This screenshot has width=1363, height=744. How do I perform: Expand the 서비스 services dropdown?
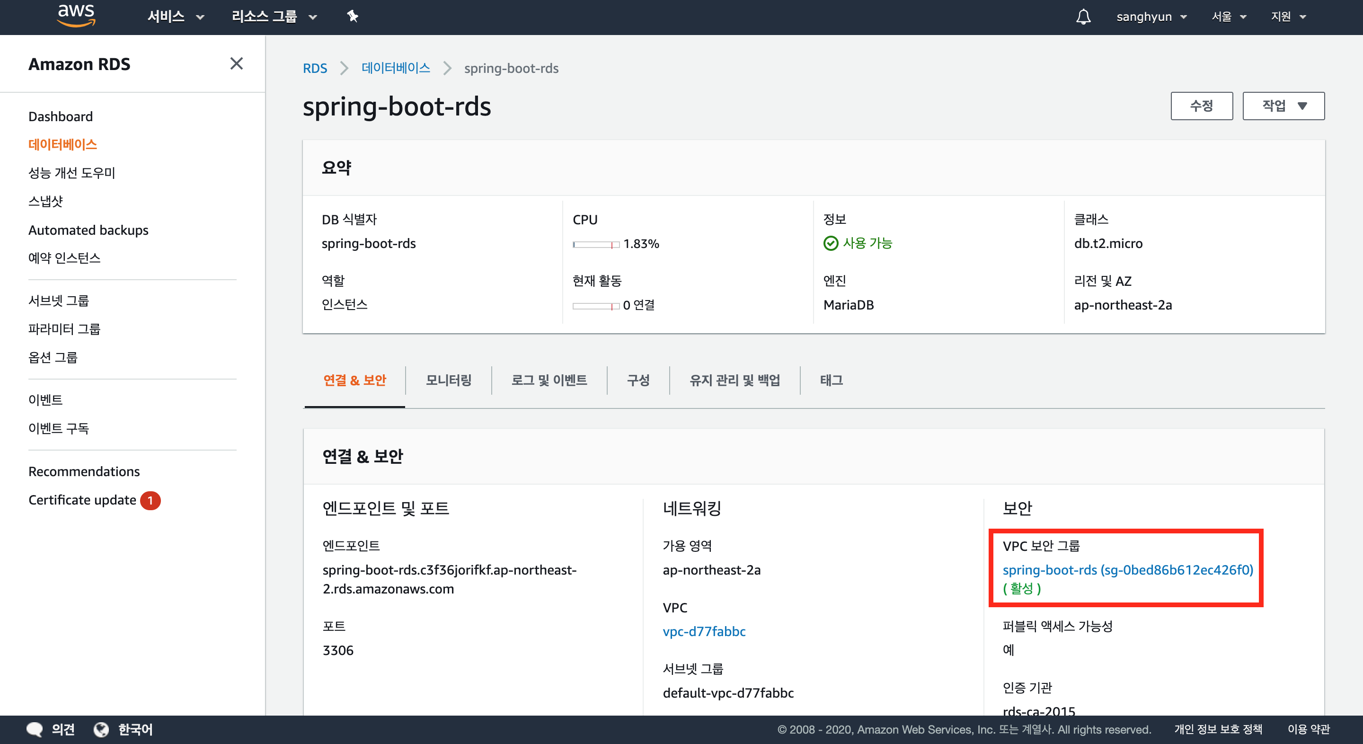pyautogui.click(x=175, y=17)
